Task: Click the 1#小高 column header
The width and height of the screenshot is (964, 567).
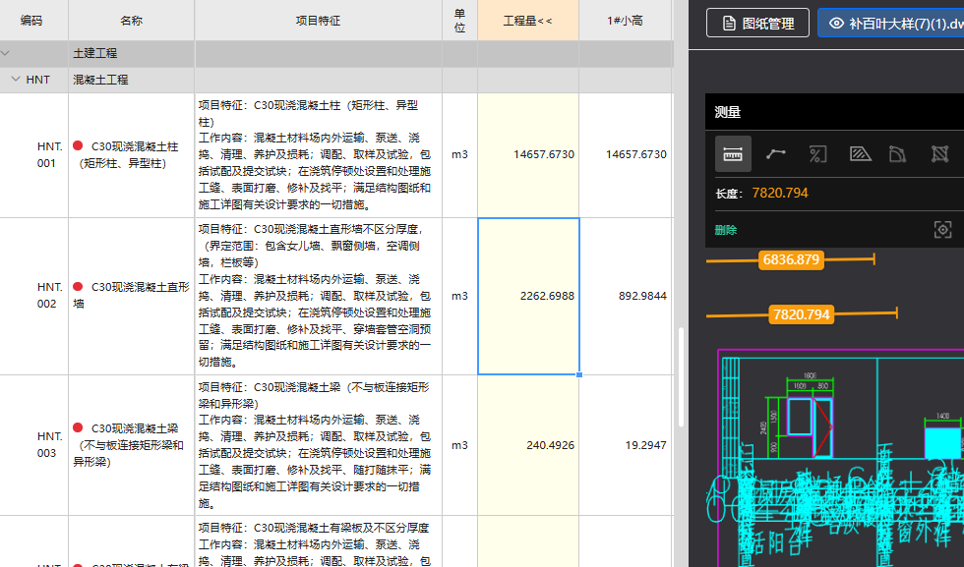Action: (x=625, y=21)
